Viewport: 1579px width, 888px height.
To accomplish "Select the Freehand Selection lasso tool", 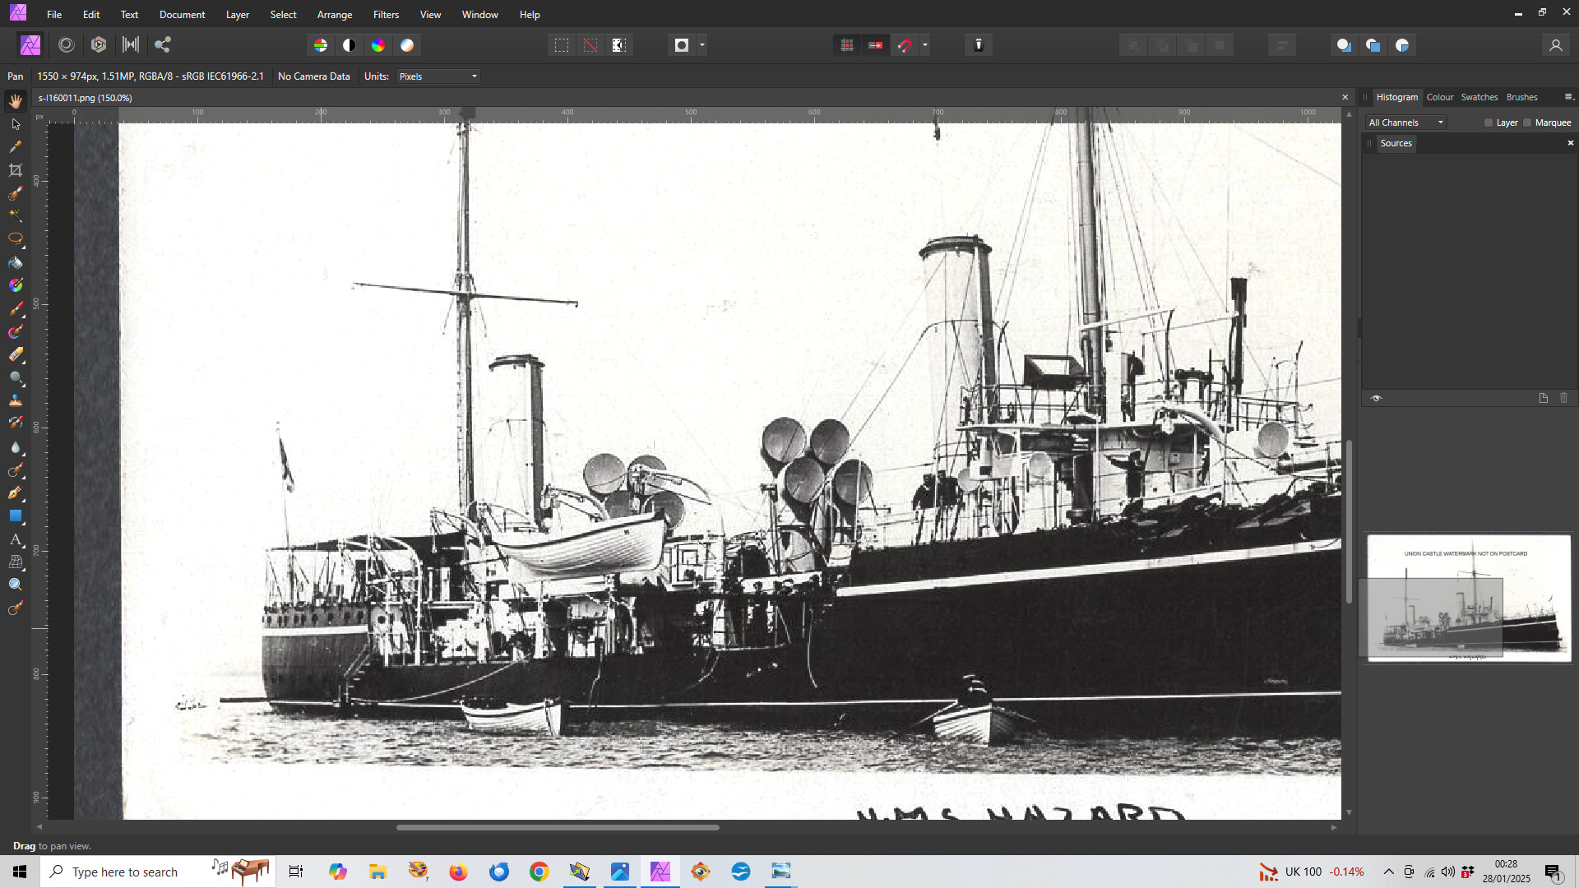I will point(16,238).
